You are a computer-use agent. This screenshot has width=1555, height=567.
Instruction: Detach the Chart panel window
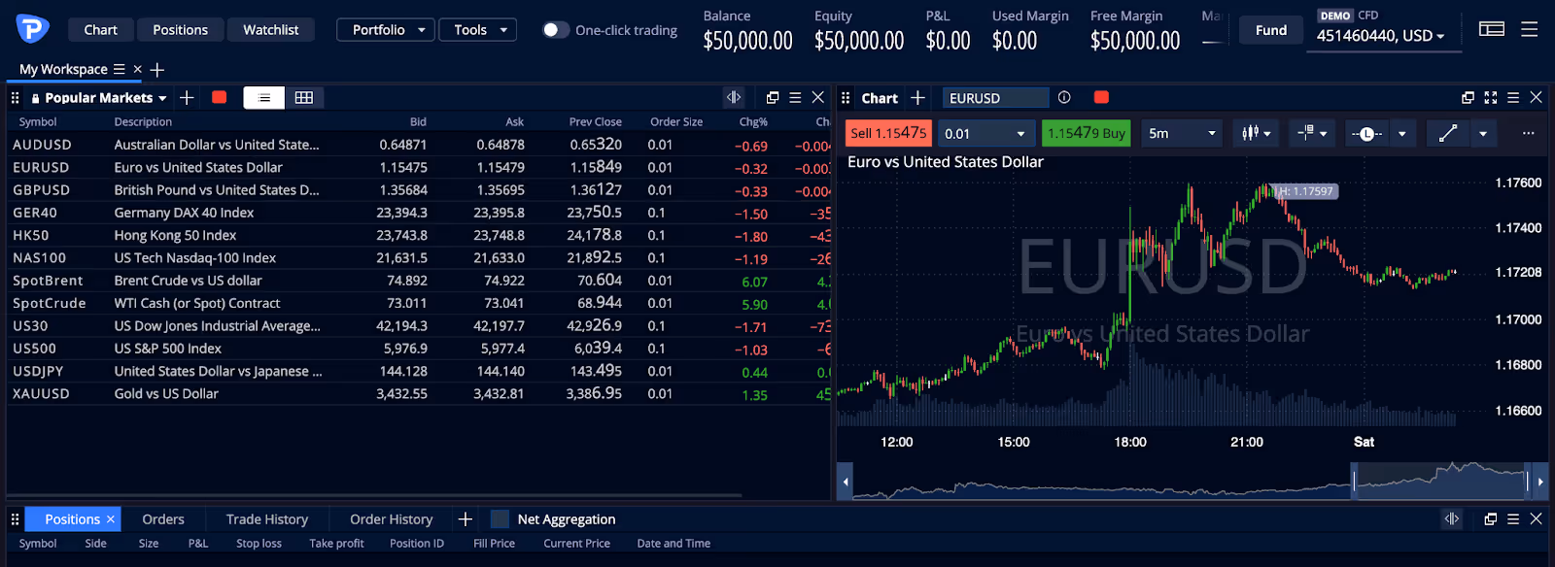[x=1468, y=97]
